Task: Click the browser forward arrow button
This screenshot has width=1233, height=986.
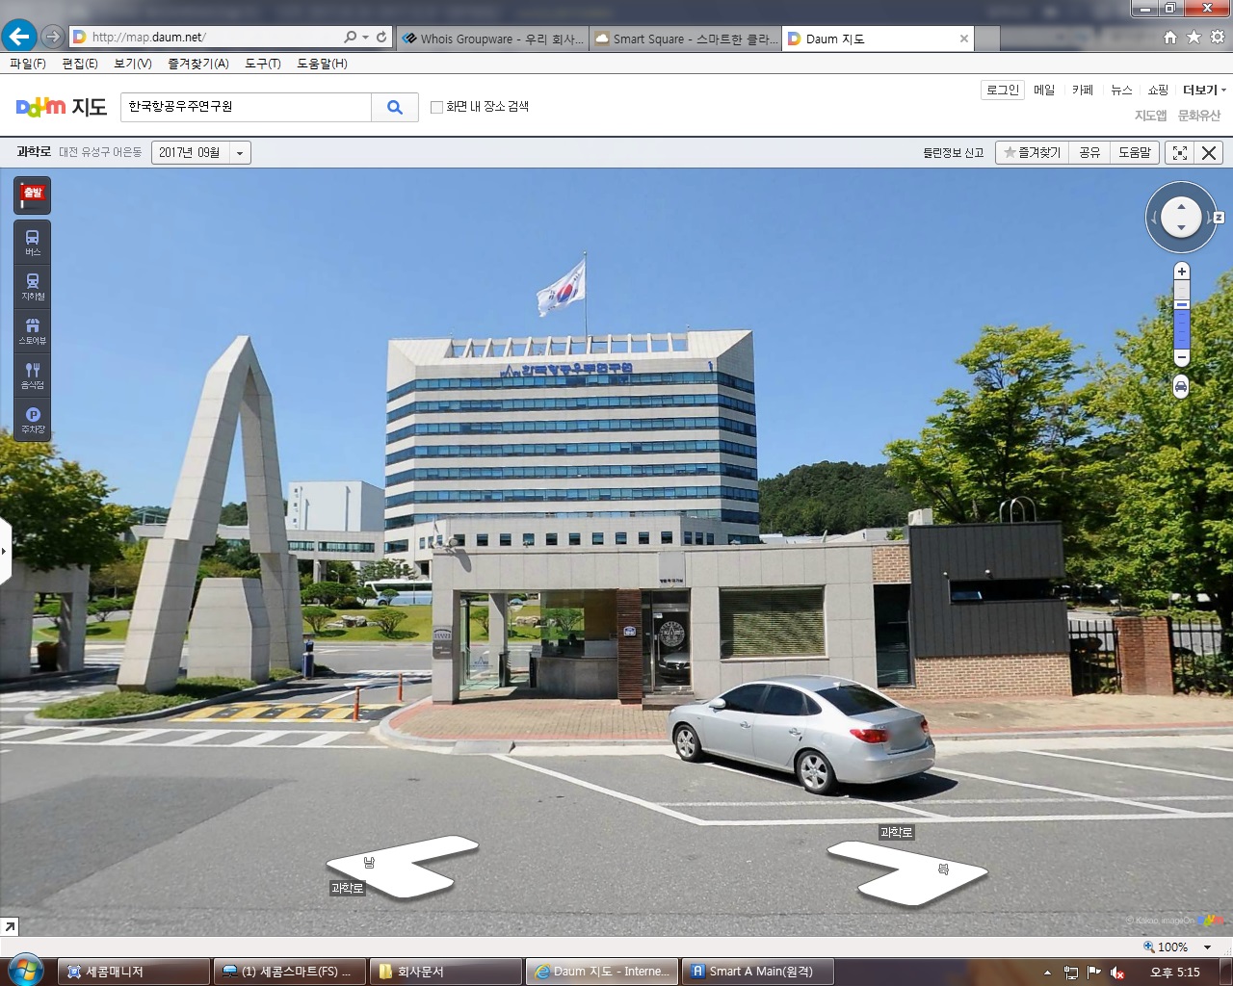Action: pyautogui.click(x=53, y=37)
